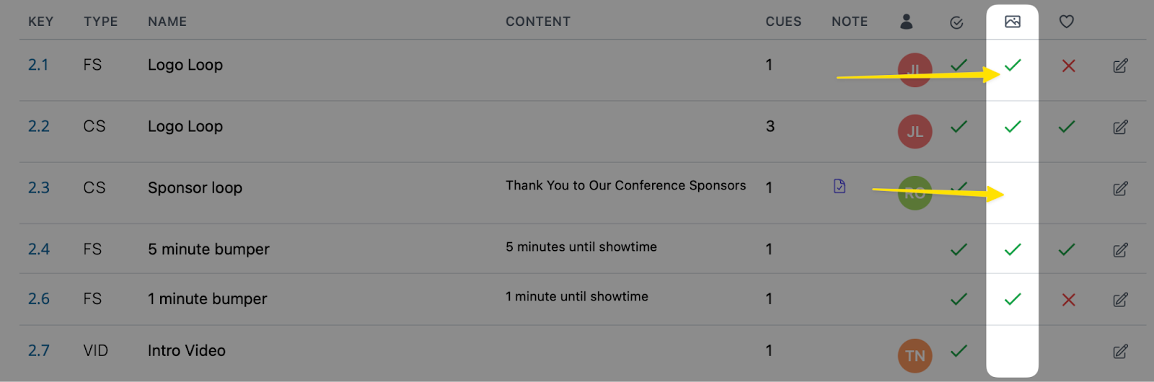Open edit icon for row 2.3 Sponsor loop
The image size is (1154, 382).
point(1120,189)
